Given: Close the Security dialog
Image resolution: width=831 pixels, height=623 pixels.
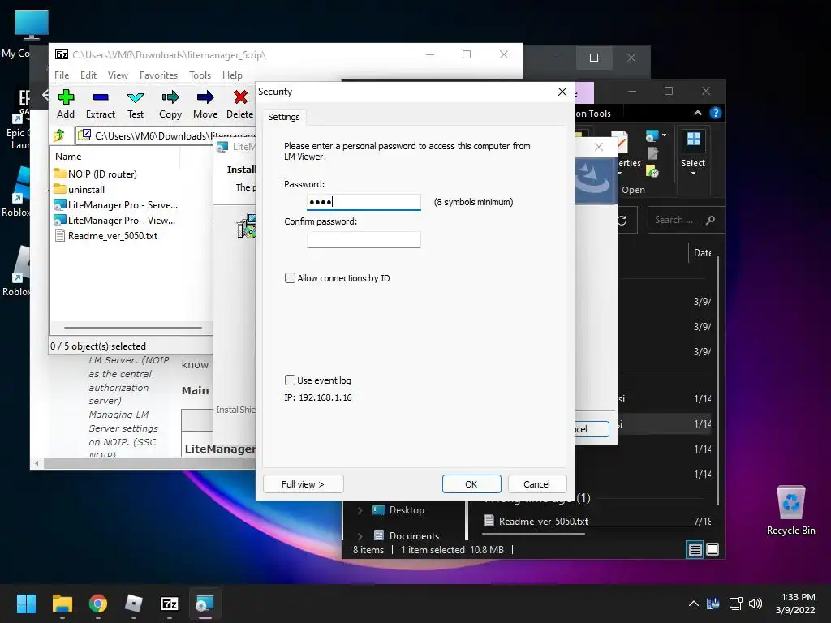Looking at the screenshot, I should (x=562, y=92).
